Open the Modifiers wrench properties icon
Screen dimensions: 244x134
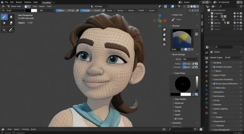(x=207, y=86)
